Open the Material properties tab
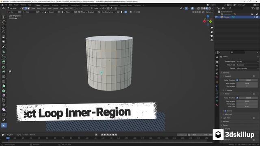 tap(217, 105)
